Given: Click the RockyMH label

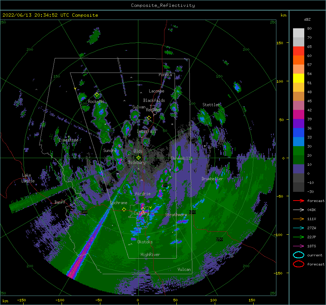Looking at the screenshot, I should [x=96, y=102].
